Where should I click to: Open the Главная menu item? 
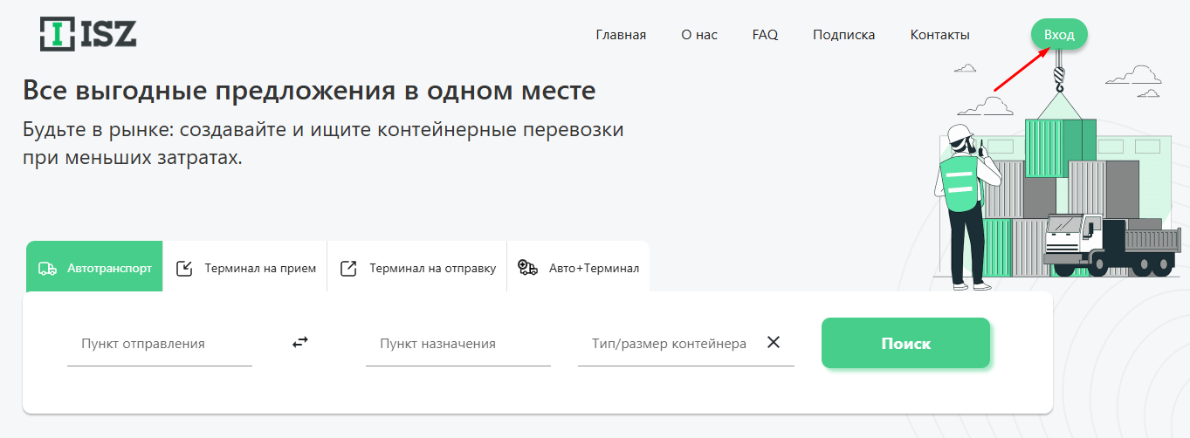[x=621, y=35]
